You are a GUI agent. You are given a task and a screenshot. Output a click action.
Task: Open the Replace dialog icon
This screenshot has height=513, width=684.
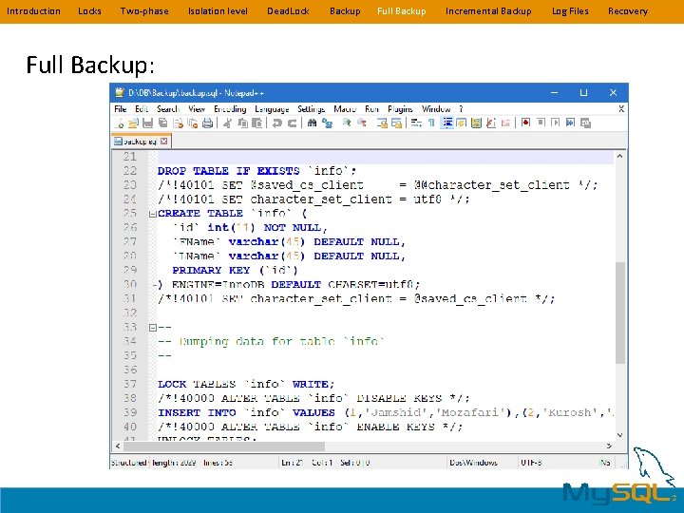(327, 123)
